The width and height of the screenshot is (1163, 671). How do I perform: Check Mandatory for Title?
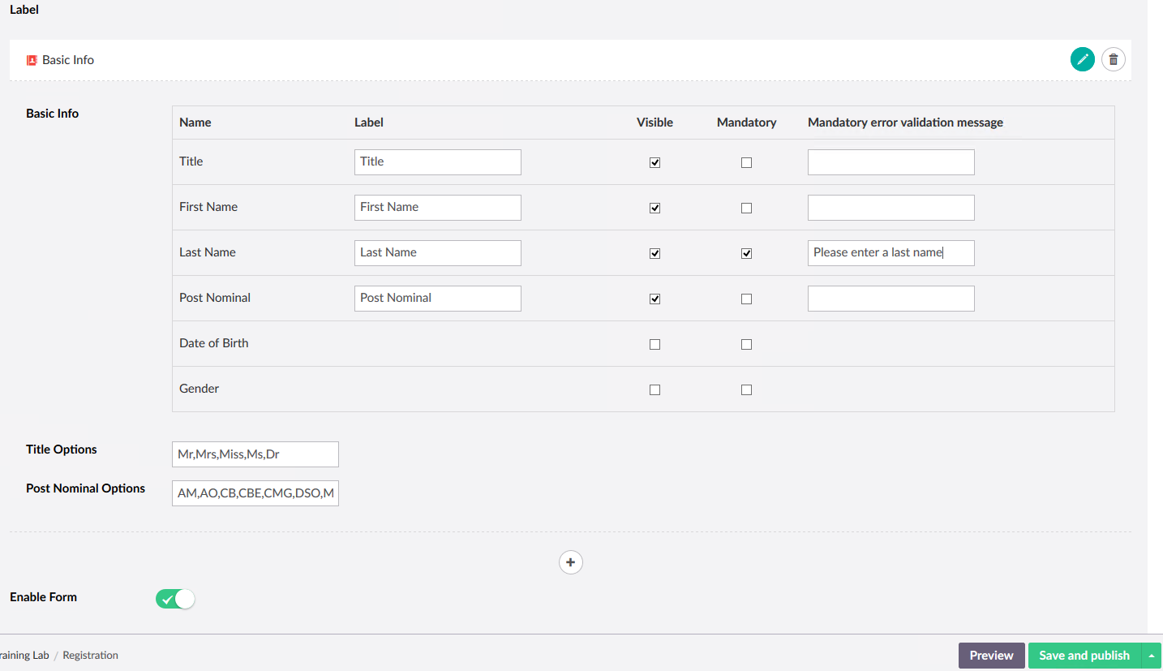pyautogui.click(x=746, y=162)
